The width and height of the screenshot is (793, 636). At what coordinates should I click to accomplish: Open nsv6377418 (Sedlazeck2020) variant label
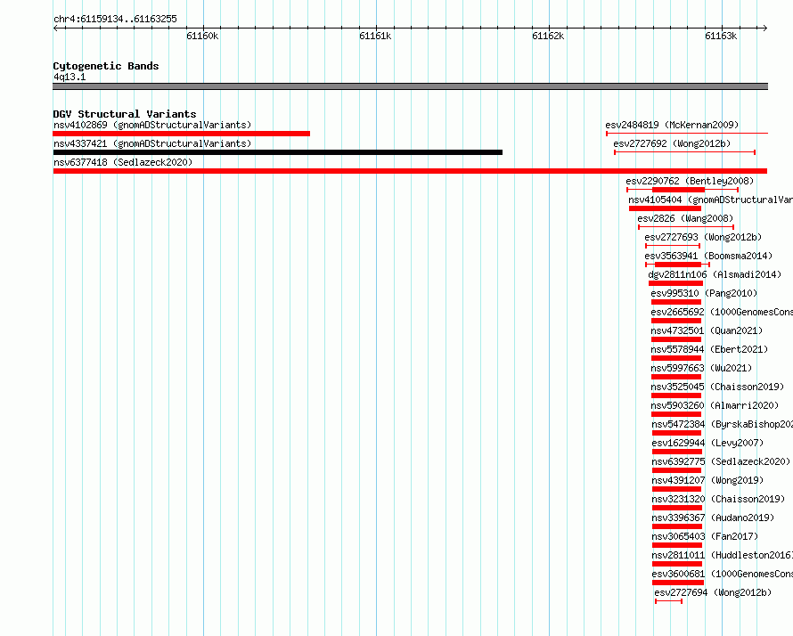(x=123, y=162)
